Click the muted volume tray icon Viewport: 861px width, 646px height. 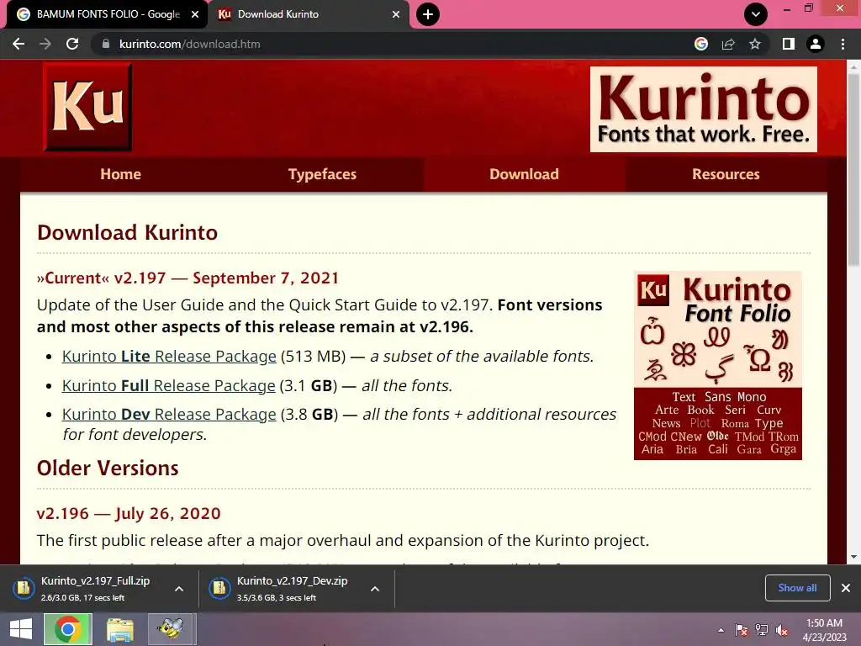782,630
